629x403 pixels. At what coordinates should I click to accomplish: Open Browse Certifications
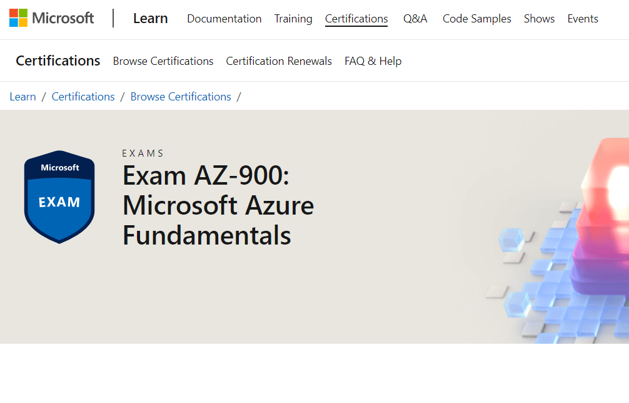163,61
